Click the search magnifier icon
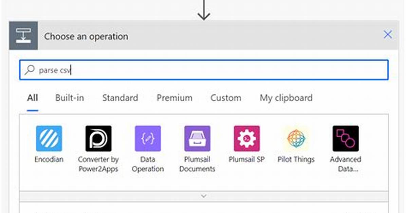The height and width of the screenshot is (213, 406). 30,70
